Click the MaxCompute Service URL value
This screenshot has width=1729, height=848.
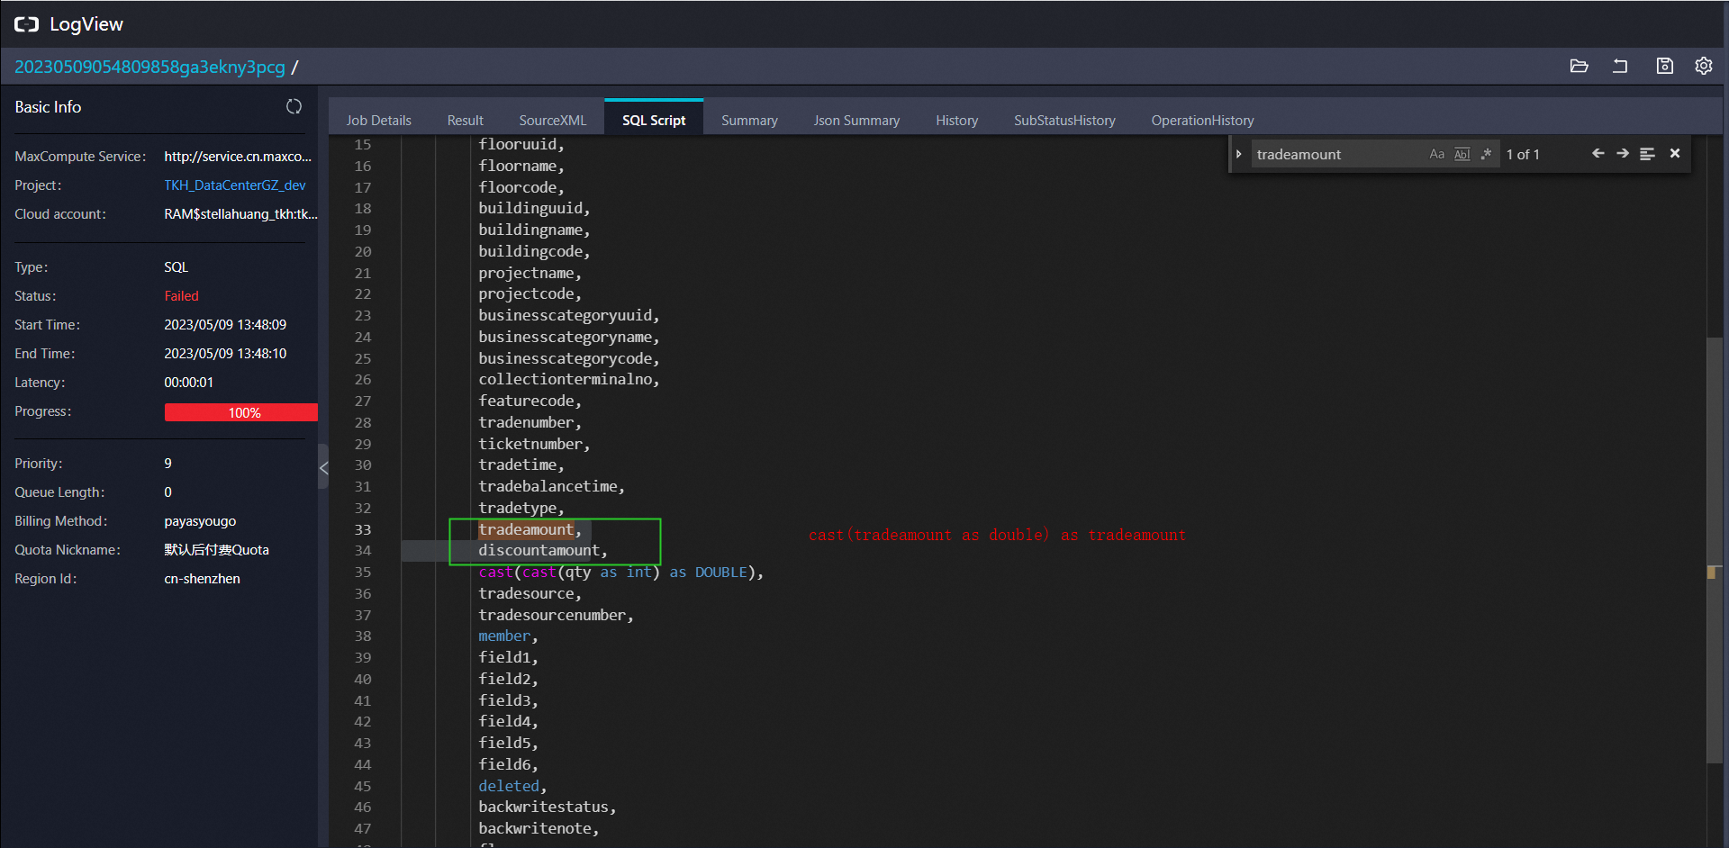(238, 156)
